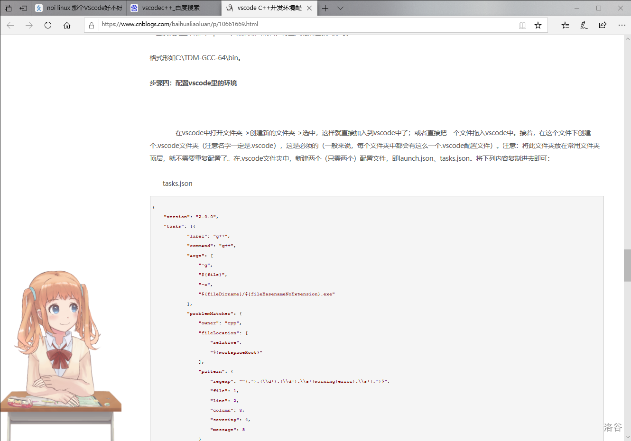Open a new tab with plus

click(x=325, y=8)
